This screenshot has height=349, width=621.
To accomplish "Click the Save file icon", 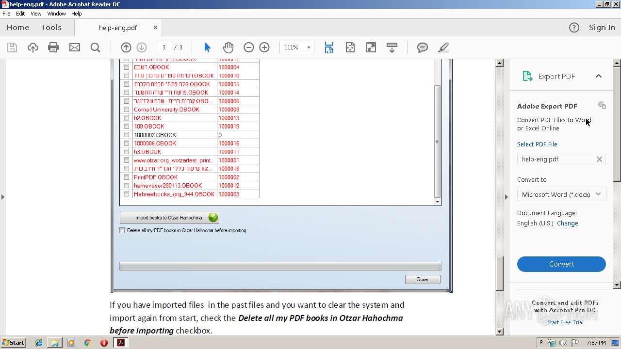I will (12, 48).
